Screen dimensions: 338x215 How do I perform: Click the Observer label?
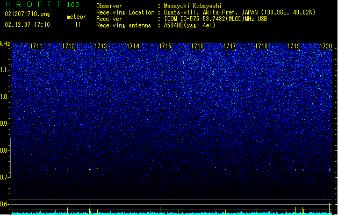(109, 6)
